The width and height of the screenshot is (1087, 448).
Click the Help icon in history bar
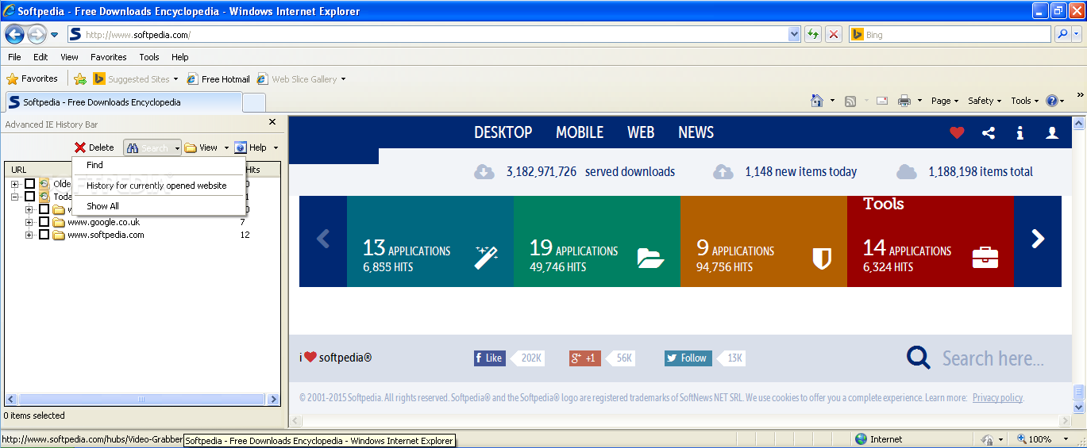(x=241, y=147)
